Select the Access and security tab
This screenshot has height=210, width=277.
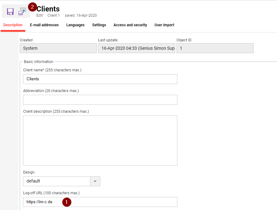point(130,25)
